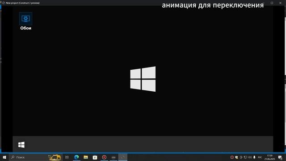Close the Construct 2 preview window
The width and height of the screenshot is (286, 161).
(280, 3)
